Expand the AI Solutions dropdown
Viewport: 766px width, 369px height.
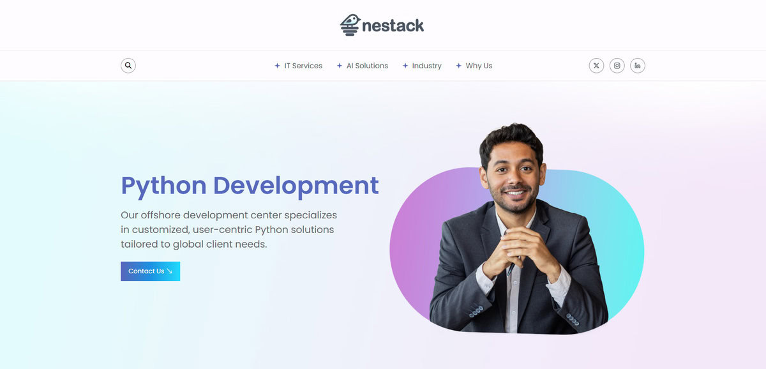[367, 65]
